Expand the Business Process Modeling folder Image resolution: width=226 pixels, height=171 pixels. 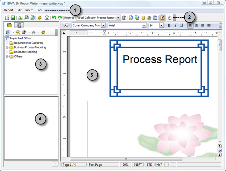[x=7, y=47]
